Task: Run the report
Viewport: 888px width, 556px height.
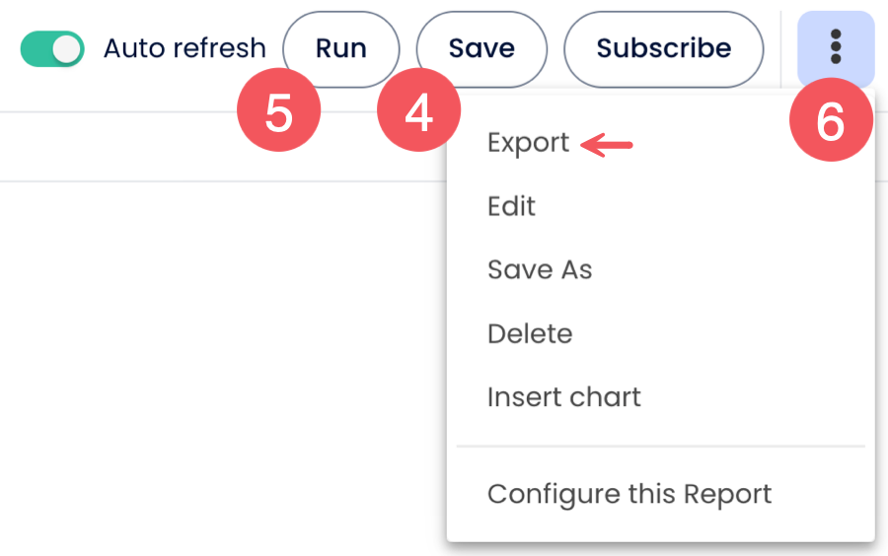Action: [x=340, y=48]
